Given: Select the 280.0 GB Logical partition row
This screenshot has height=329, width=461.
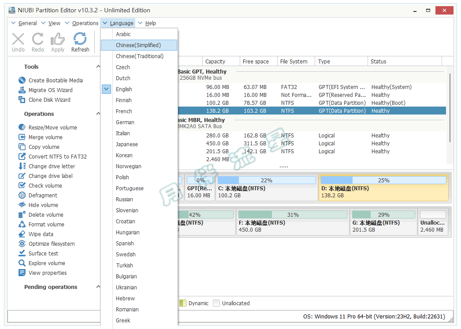Looking at the screenshot, I should click(312, 135).
